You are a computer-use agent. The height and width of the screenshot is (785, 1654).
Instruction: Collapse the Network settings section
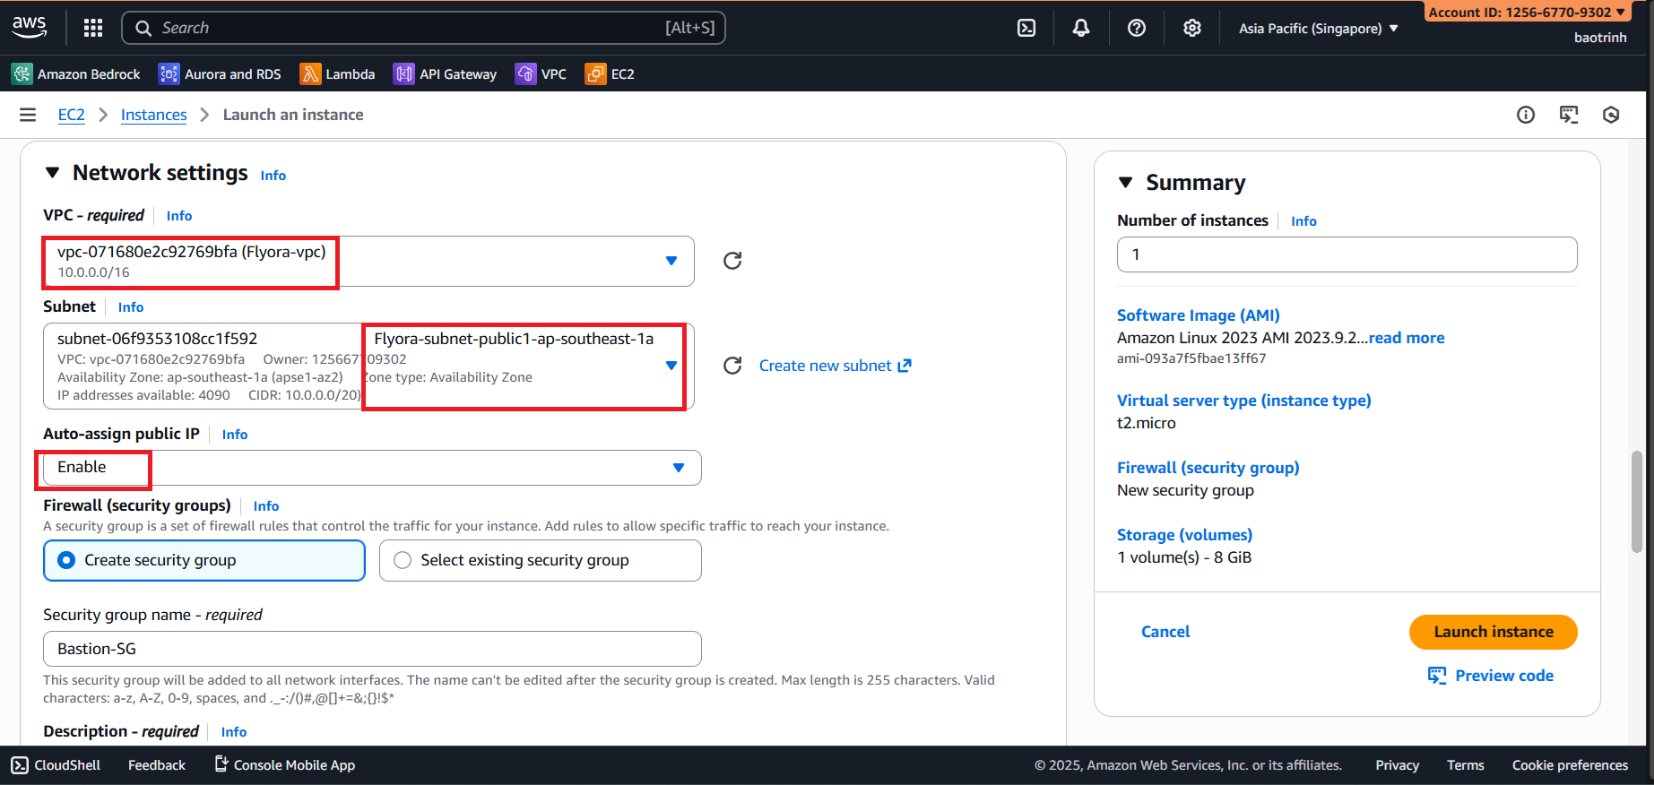pyautogui.click(x=52, y=173)
